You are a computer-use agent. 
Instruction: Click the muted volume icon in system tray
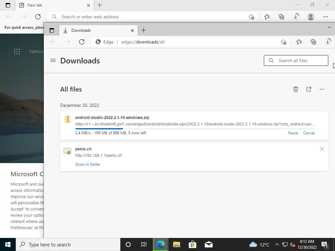292,244
